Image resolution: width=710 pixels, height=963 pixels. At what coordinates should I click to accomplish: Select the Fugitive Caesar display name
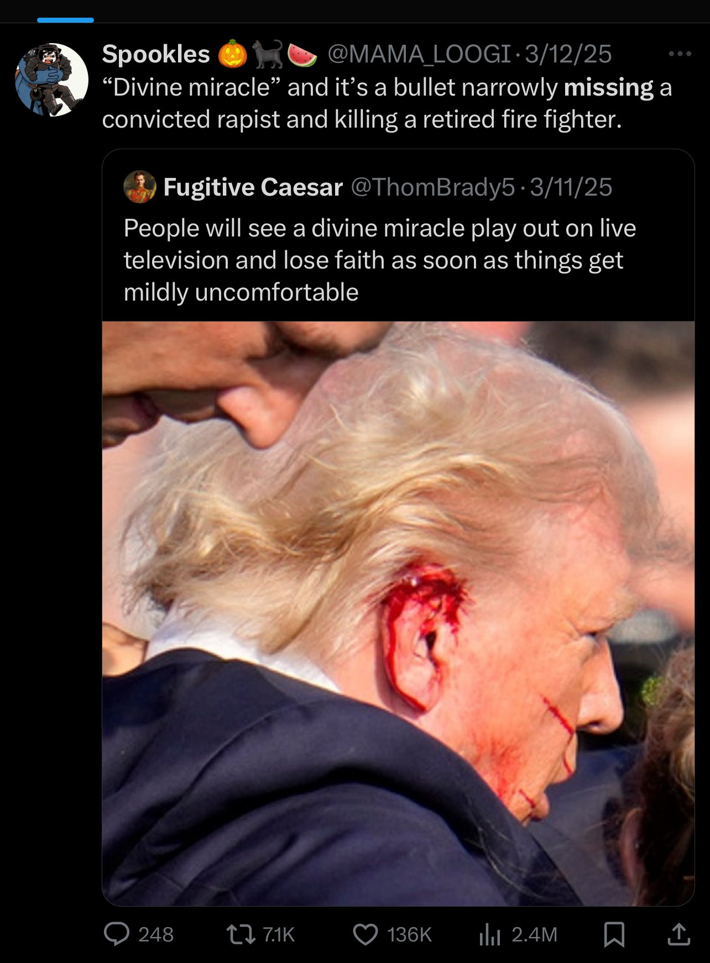[x=253, y=187]
